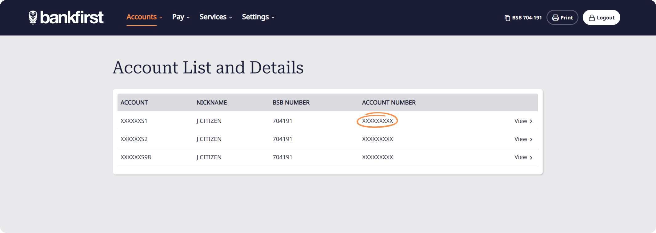
Task: Click BSB 704191 in XXXXXXS2 row
Action: [282, 139]
